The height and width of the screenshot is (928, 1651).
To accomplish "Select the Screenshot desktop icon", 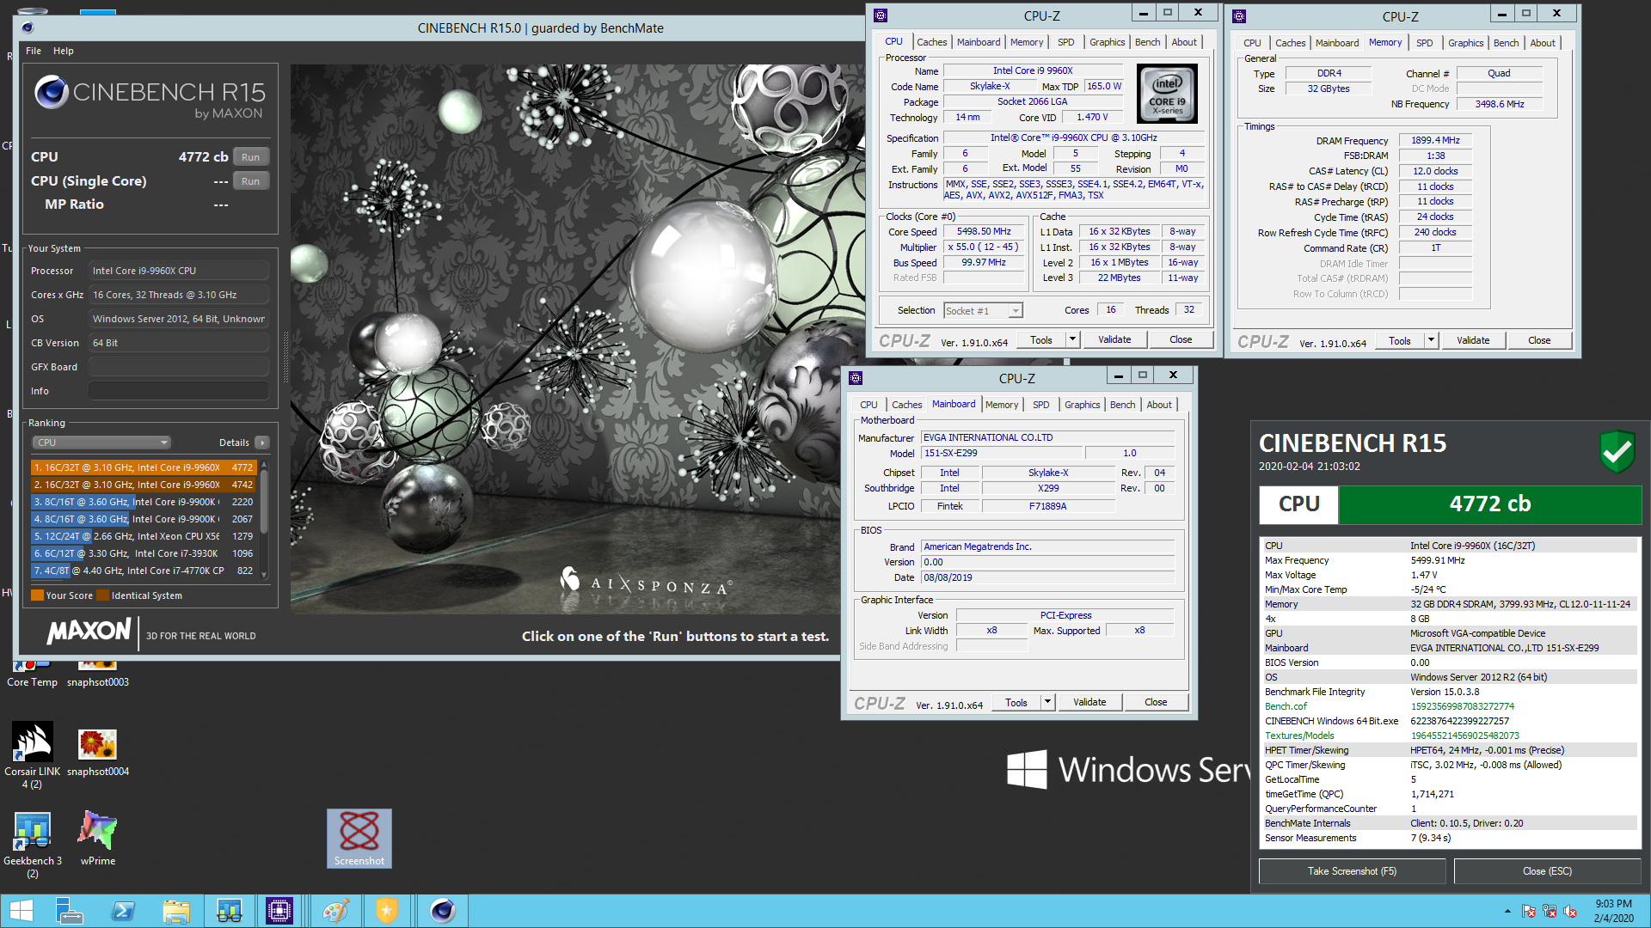I will coord(359,839).
